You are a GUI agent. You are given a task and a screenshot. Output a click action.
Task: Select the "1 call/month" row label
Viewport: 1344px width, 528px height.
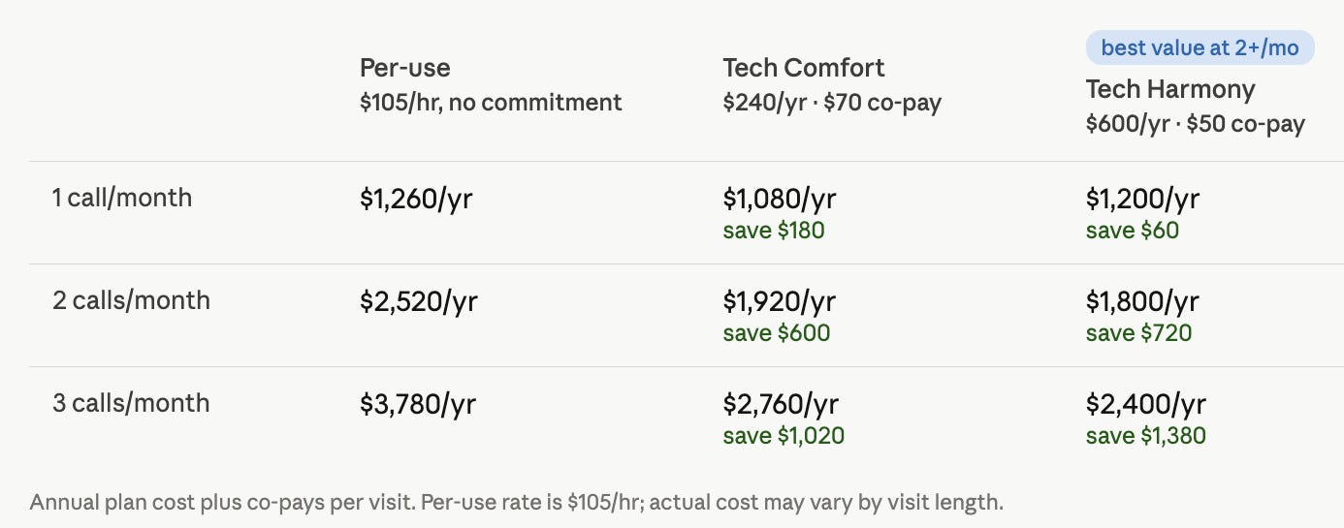(x=122, y=199)
